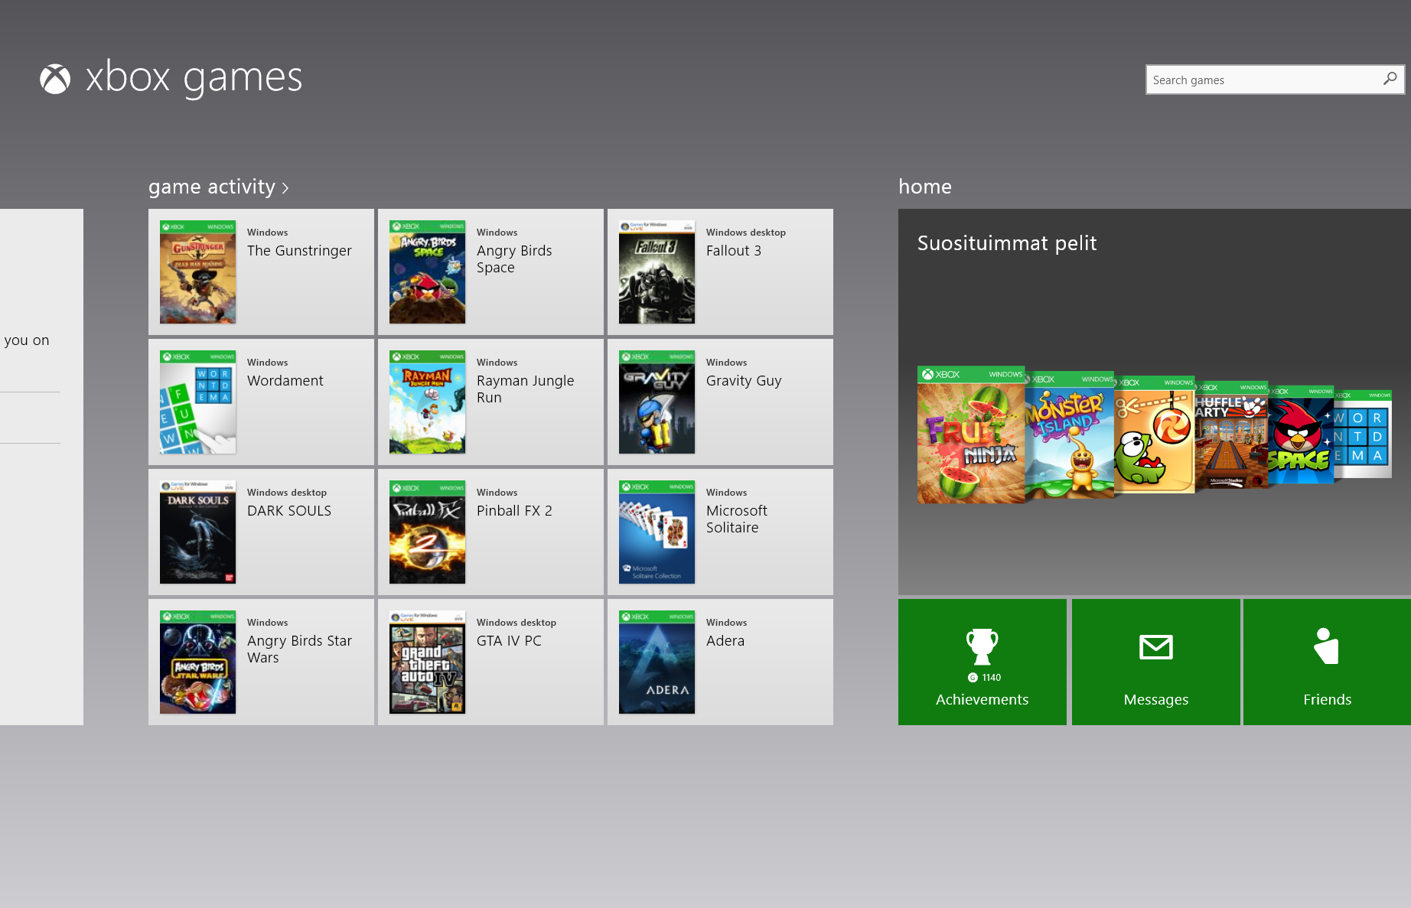Screen dimensions: 1411x908
Task: Open the Friends tile
Action: [x=1327, y=662]
